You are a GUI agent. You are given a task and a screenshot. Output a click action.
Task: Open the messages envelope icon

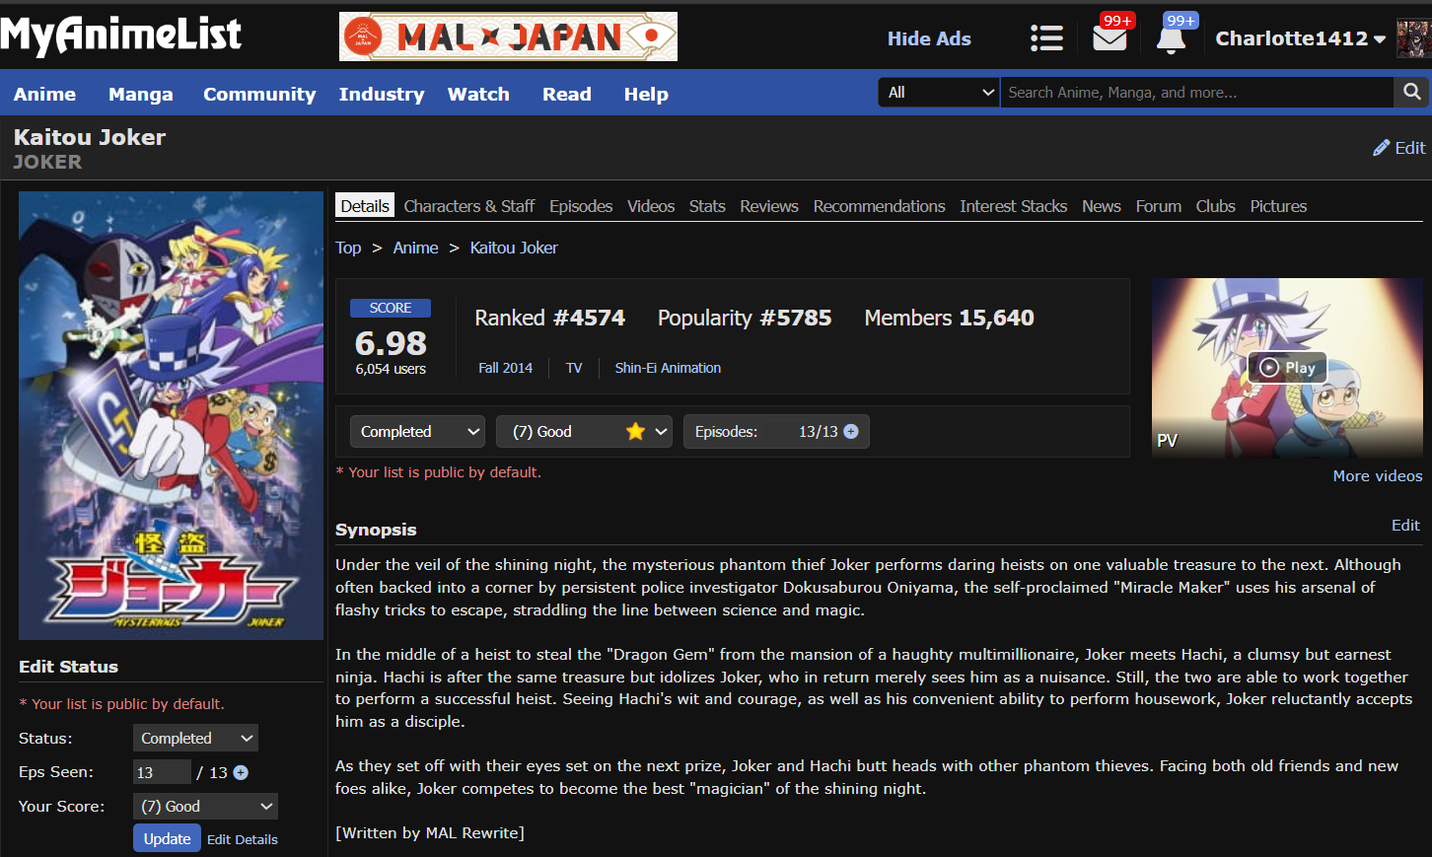[x=1110, y=37]
